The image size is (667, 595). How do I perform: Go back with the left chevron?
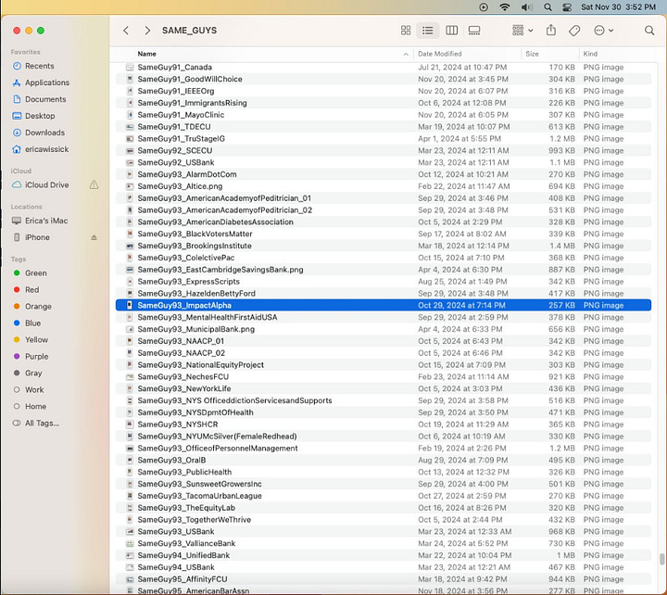[x=126, y=31]
